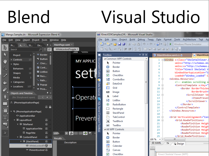Open the Project menu in Blend

pyautogui.click(x=36, y=40)
